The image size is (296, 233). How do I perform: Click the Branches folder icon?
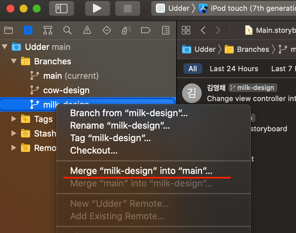coord(26,61)
